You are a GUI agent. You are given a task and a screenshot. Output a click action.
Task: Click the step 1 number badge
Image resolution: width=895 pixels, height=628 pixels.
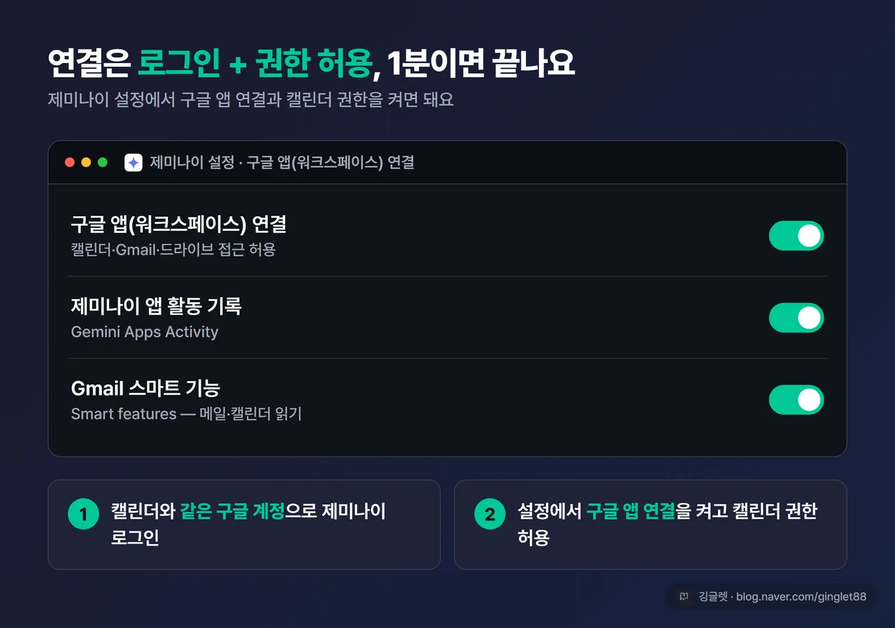(x=83, y=515)
